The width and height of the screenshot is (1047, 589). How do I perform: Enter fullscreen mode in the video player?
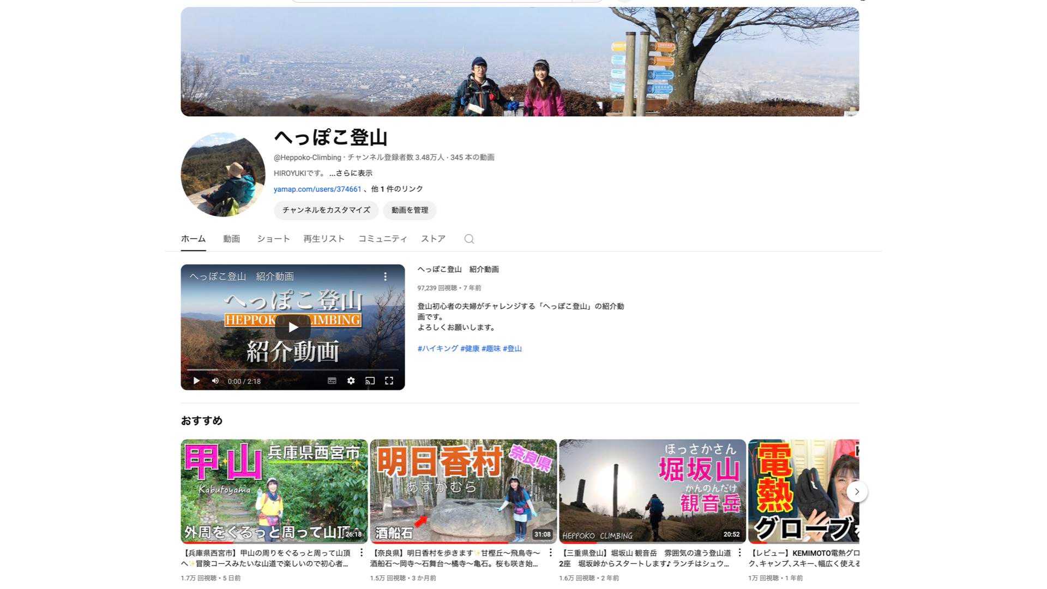tap(389, 381)
